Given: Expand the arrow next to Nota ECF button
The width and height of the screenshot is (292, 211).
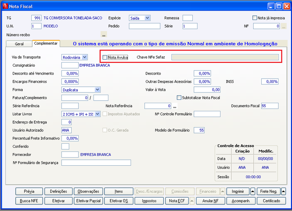Looking at the screenshot, I should (x=192, y=201).
